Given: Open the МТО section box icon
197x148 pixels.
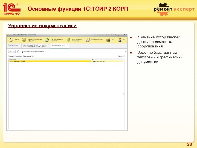Looking at the screenshot, I should point(108,40).
